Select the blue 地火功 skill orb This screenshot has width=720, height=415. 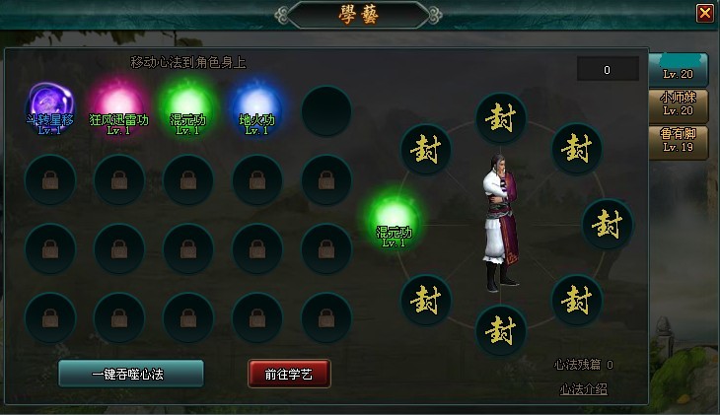(x=257, y=109)
